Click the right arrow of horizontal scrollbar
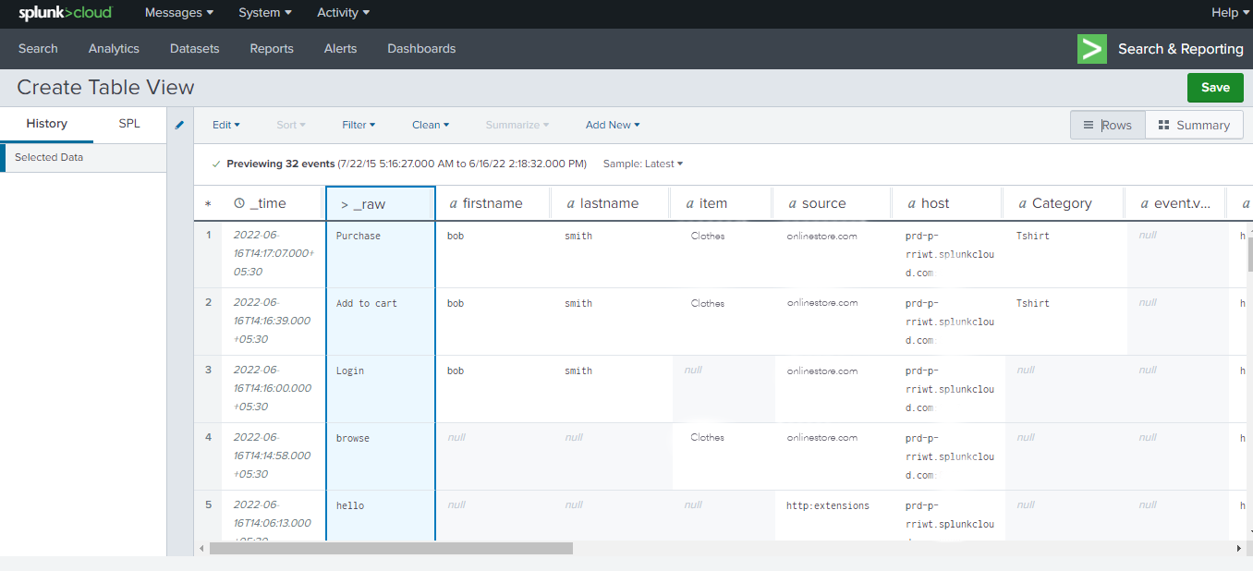This screenshot has height=571, width=1253. pyautogui.click(x=1239, y=549)
